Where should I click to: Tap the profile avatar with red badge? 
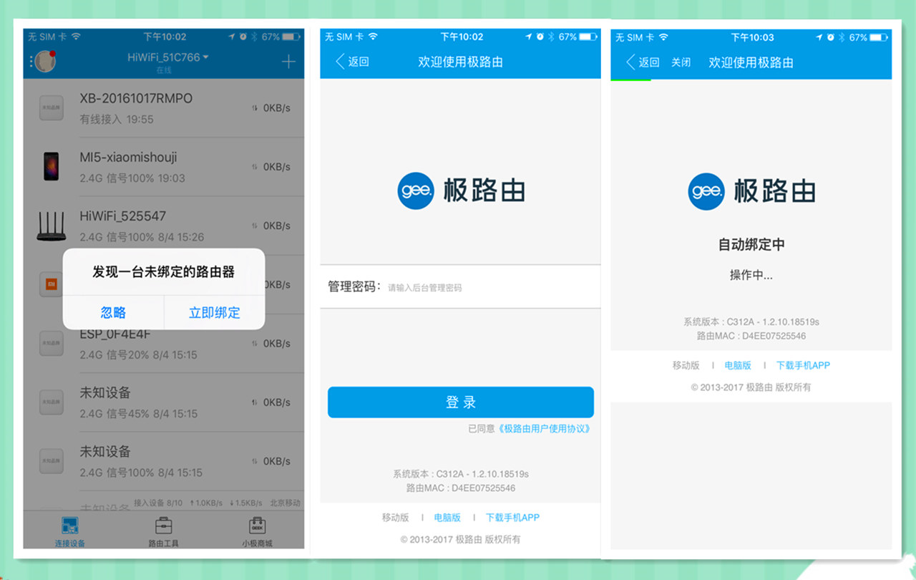click(x=46, y=62)
